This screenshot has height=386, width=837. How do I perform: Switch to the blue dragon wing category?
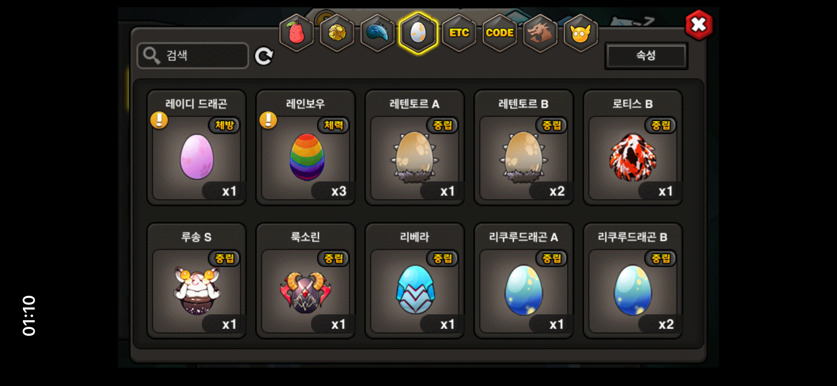(x=378, y=33)
